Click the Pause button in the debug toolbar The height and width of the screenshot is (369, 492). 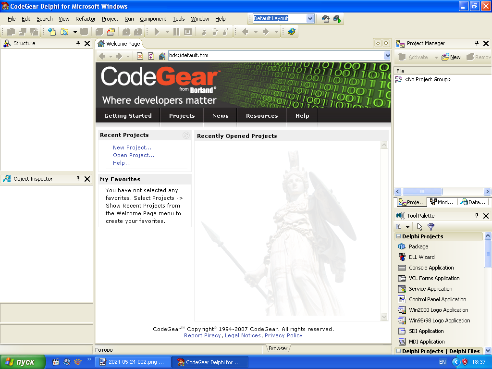click(x=176, y=32)
